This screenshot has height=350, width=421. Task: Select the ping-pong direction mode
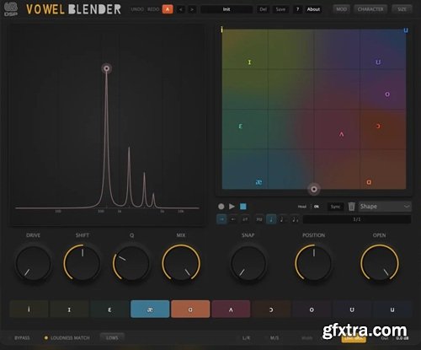(245, 219)
